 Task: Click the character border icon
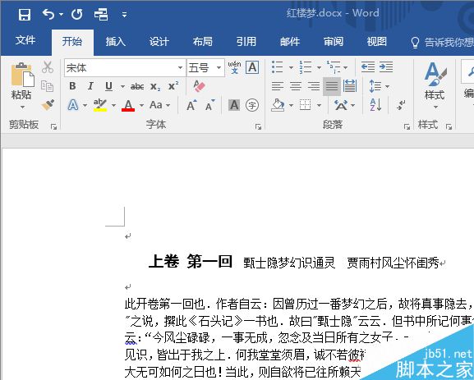[x=252, y=67]
